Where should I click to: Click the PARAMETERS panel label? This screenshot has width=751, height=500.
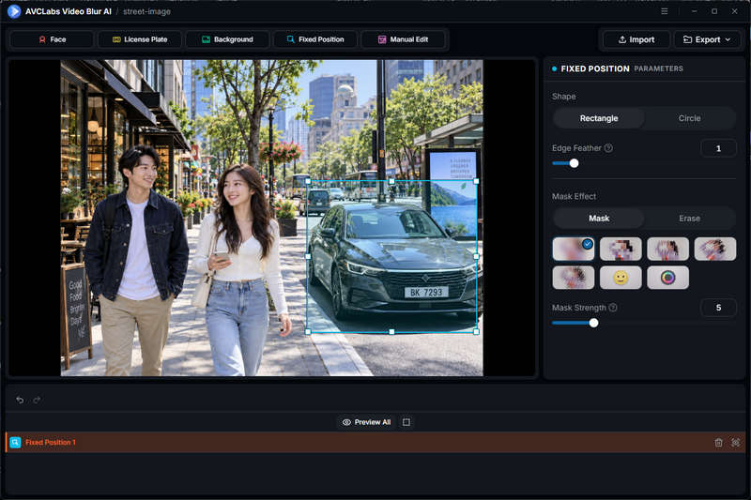[x=659, y=68]
